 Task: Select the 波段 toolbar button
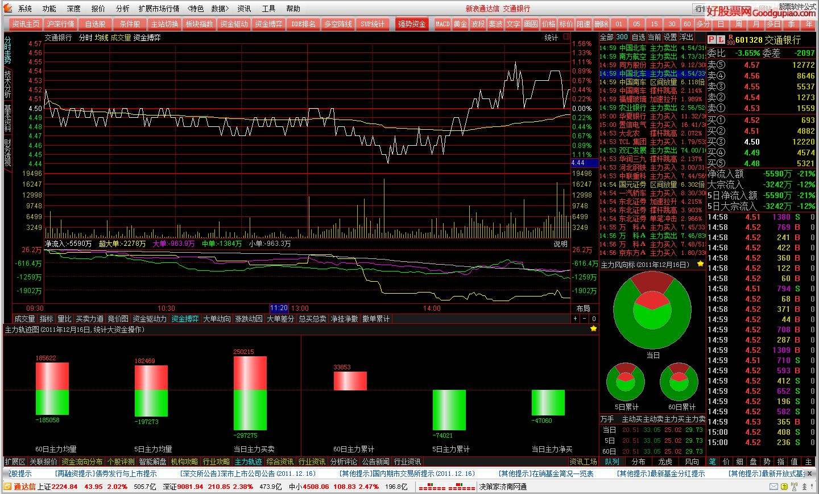coord(478,24)
